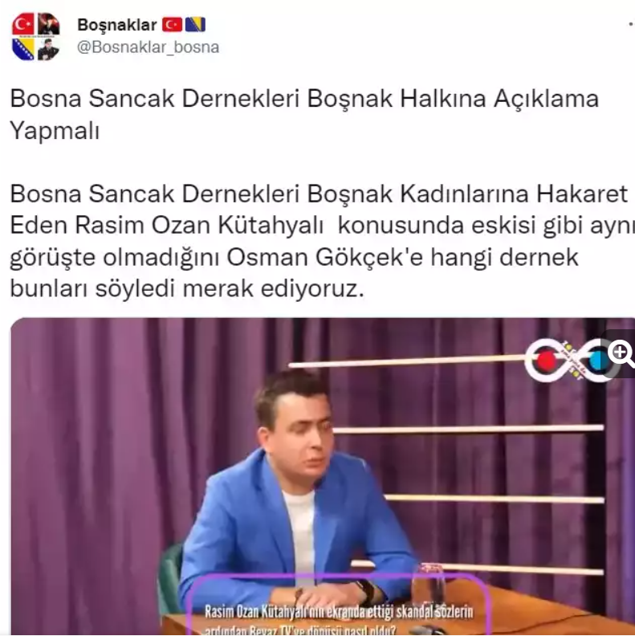
Task: Open the tweet's more options dots
Action: (x=630, y=25)
